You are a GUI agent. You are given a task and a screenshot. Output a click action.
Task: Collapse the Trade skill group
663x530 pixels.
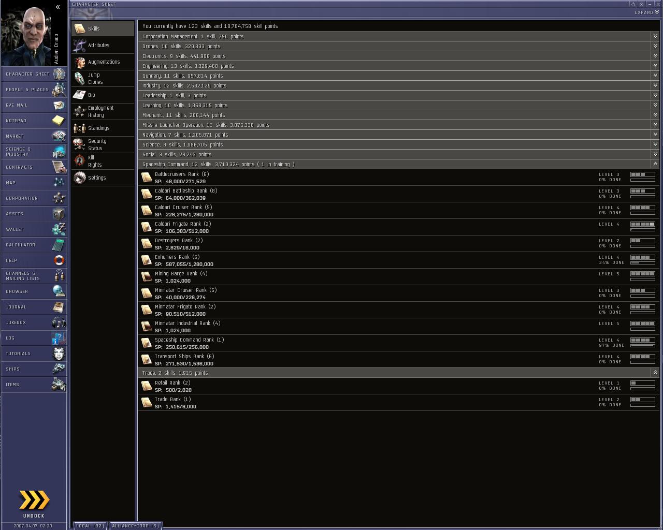pos(655,373)
